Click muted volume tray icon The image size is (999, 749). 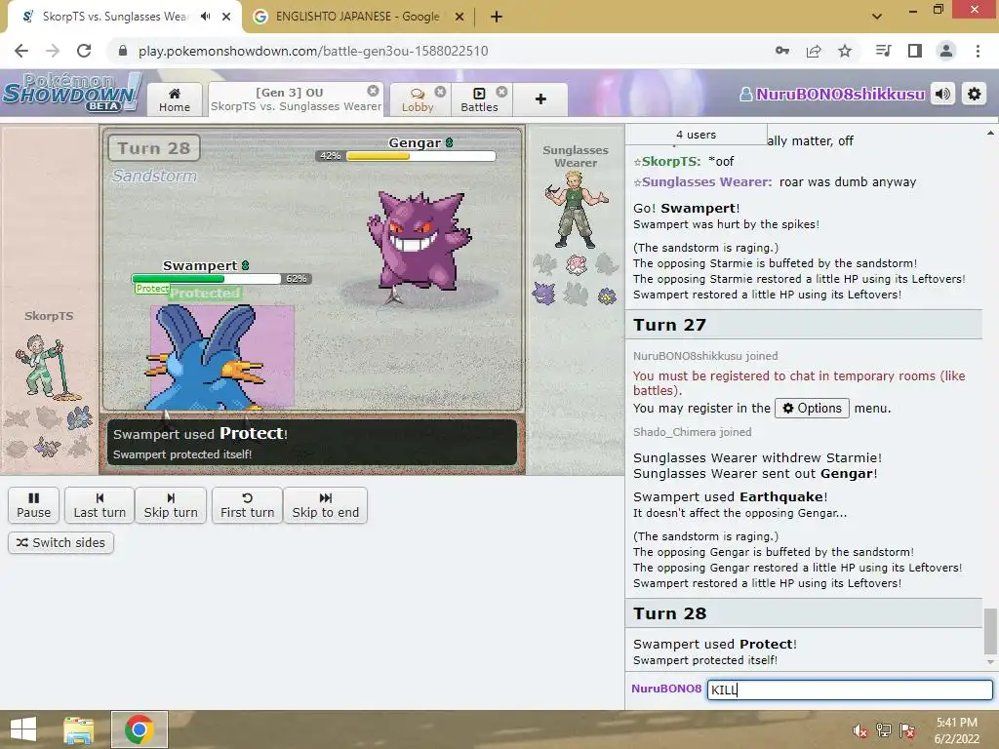coord(859,730)
